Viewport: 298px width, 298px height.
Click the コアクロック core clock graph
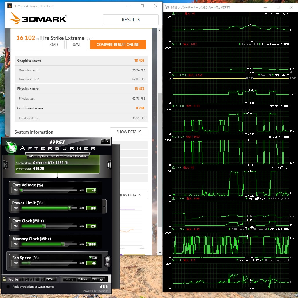(230, 122)
